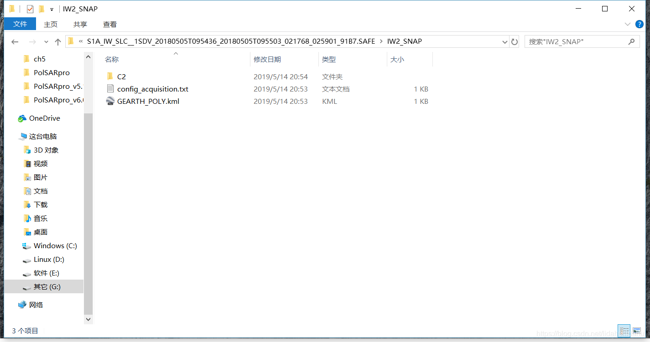The width and height of the screenshot is (650, 342).
Task: Select 这台电脑 in navigation pane
Action: coord(42,137)
